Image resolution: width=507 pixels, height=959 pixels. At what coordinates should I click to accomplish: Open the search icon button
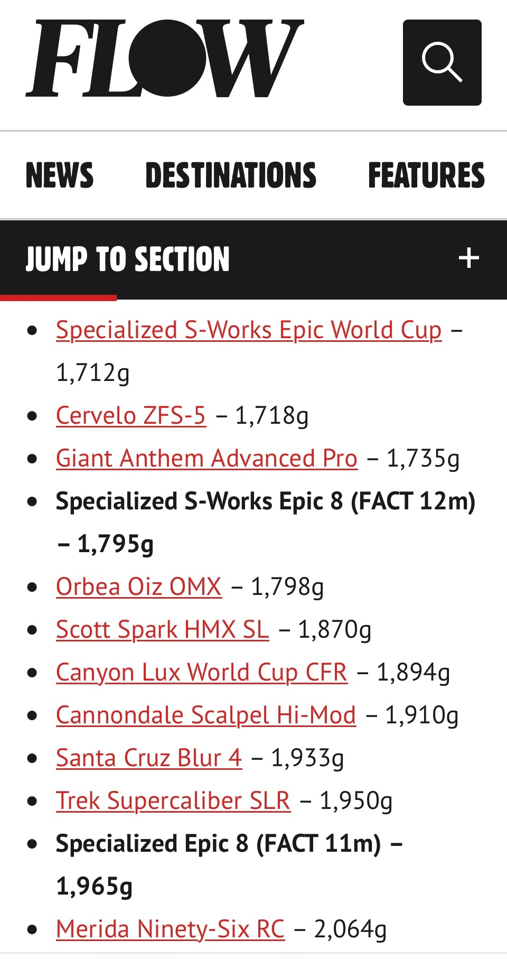click(442, 63)
